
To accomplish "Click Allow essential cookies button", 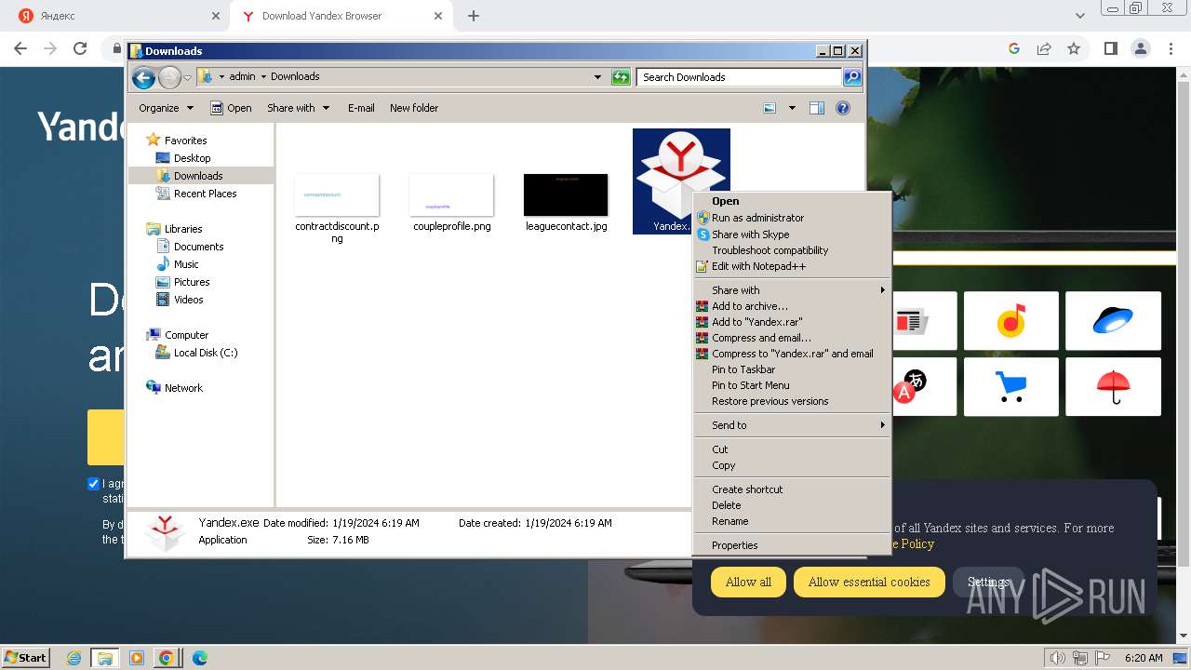I will pos(869,582).
